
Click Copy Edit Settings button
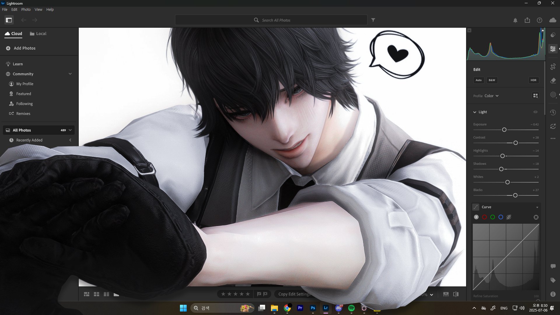pyautogui.click(x=294, y=294)
